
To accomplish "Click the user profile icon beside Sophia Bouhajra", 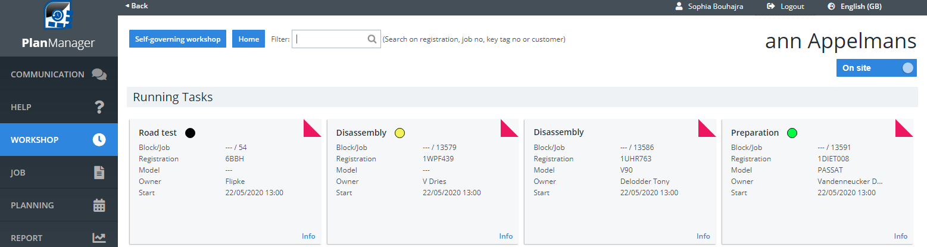I will point(679,6).
